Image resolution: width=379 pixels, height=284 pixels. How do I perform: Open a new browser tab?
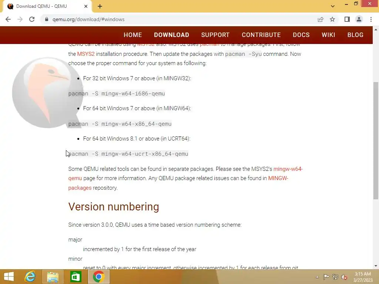tap(100, 7)
